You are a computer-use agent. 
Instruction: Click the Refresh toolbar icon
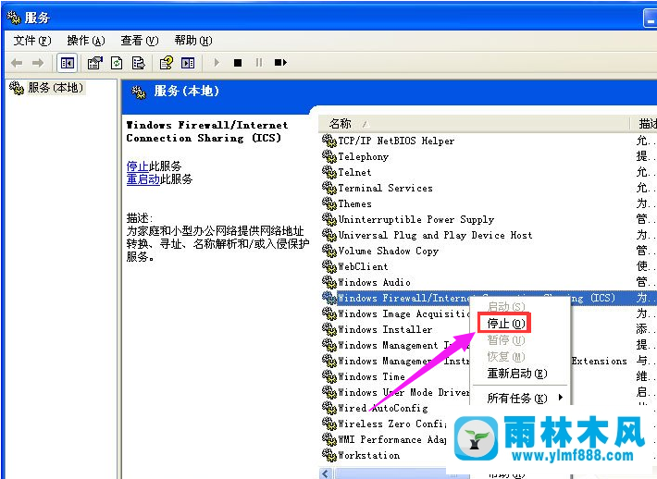[117, 63]
